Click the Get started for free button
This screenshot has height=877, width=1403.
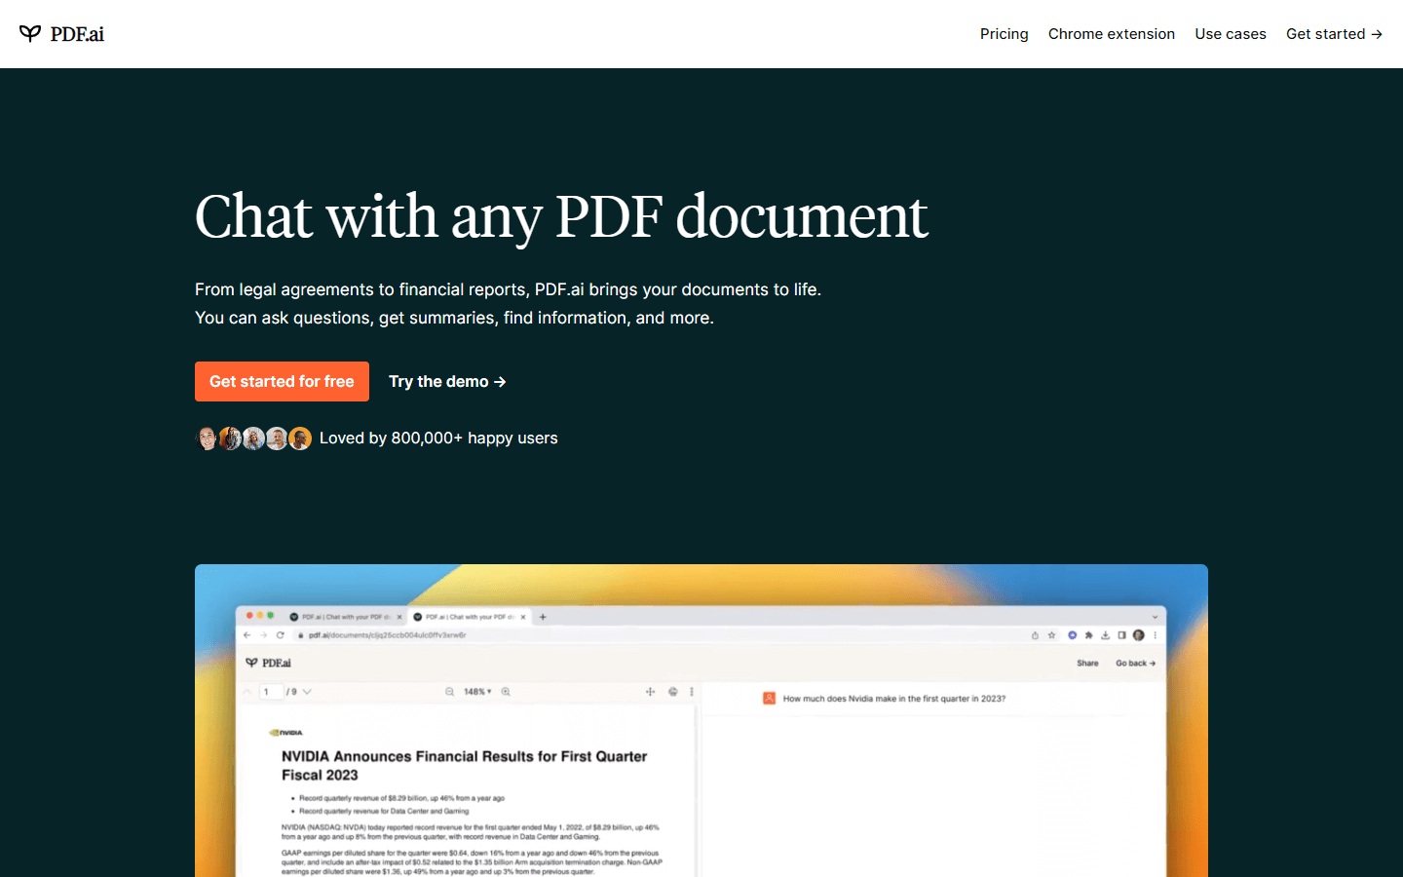coord(282,381)
